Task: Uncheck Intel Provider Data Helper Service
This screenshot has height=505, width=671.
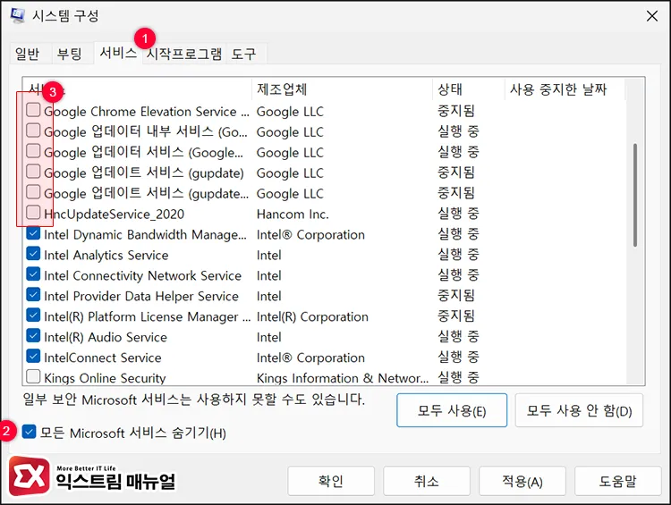Action: click(33, 295)
